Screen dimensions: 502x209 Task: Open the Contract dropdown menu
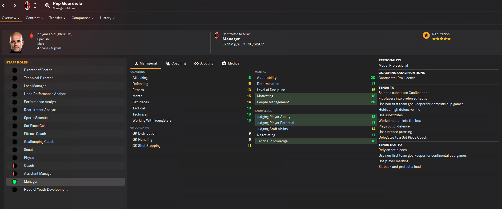34,18
